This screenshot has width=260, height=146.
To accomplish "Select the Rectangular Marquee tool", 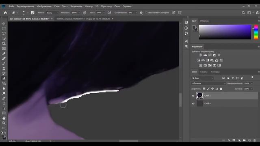I will (x=4, y=29).
